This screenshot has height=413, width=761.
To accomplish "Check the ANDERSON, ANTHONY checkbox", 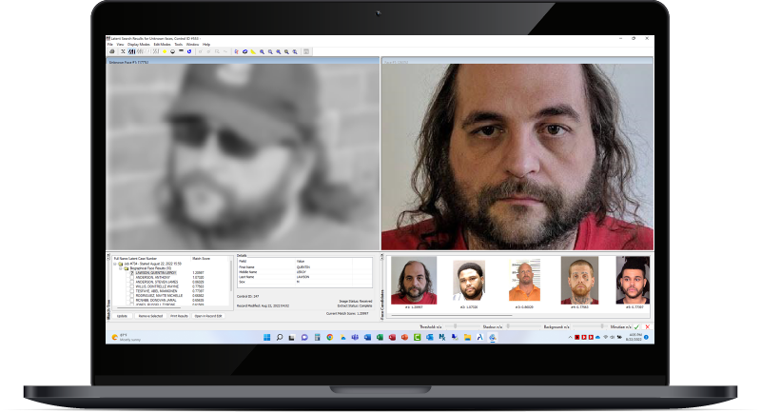I will (132, 278).
